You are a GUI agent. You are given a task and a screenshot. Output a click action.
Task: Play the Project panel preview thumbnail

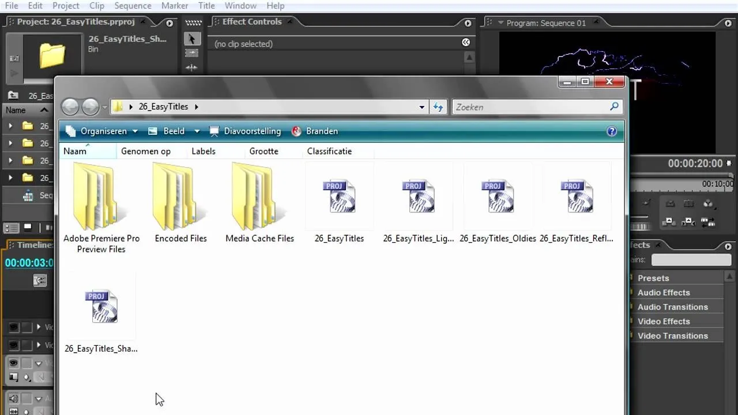14,73
